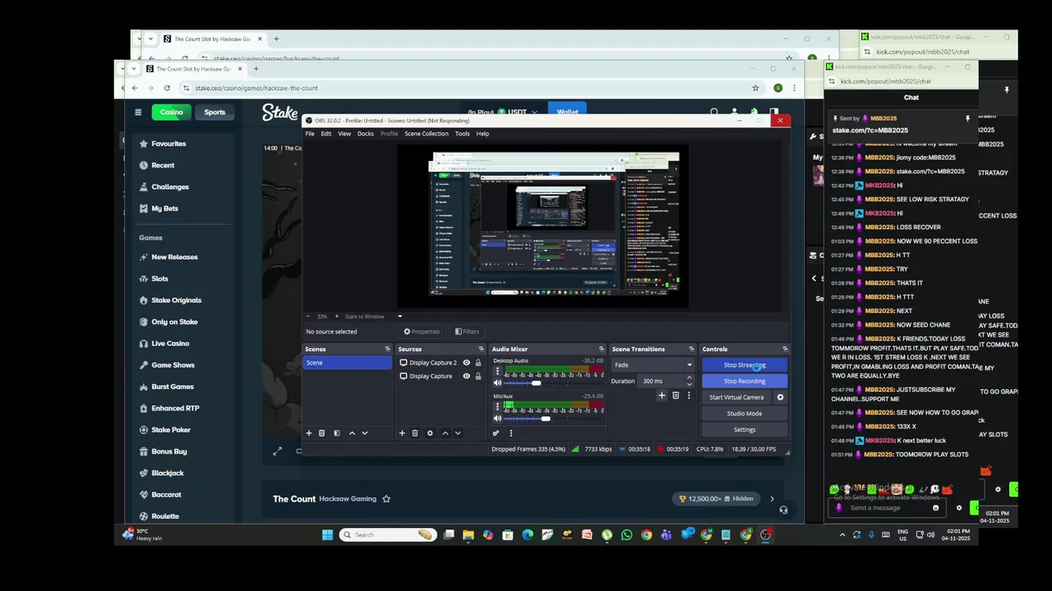Screen dimensions: 1052x591
Task: Open Windows Start button on taskbar
Action: pos(327,535)
